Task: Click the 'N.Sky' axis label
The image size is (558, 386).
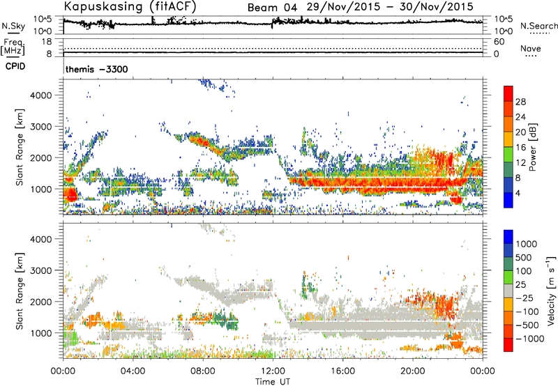Action: tap(13, 26)
